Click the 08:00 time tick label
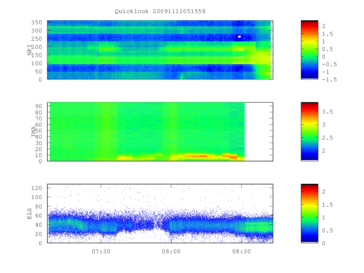The height and width of the screenshot is (273, 364). pyautogui.click(x=171, y=251)
